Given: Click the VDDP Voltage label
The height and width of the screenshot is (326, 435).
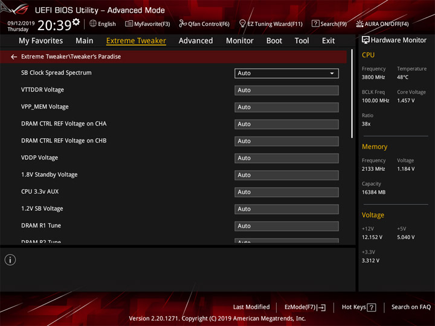Looking at the screenshot, I should [x=39, y=158].
